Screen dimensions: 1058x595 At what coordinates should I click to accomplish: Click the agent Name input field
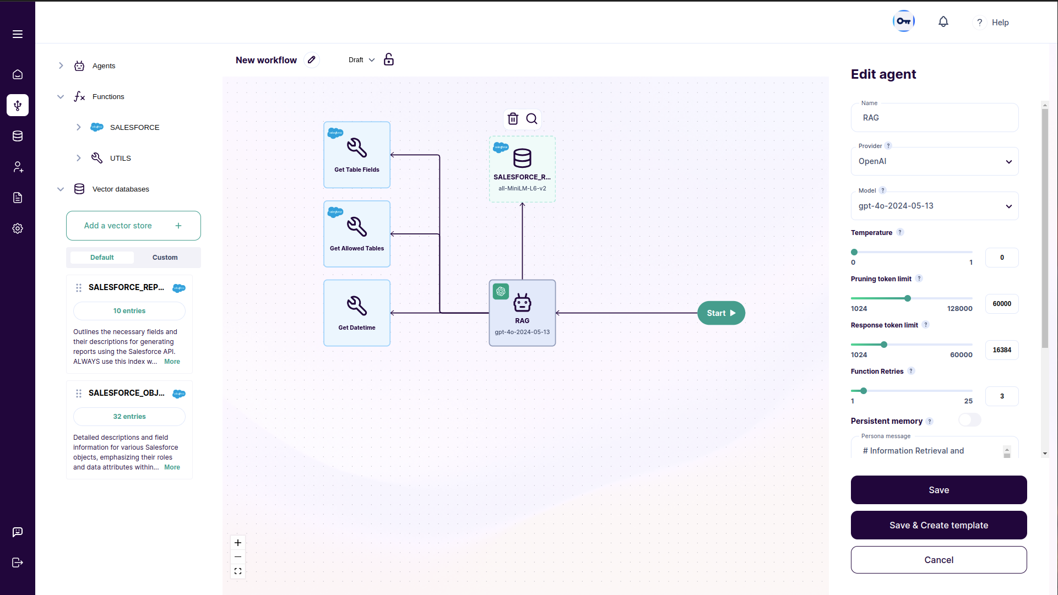coord(935,118)
